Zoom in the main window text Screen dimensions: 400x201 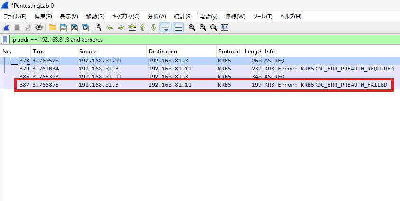pos(192,27)
